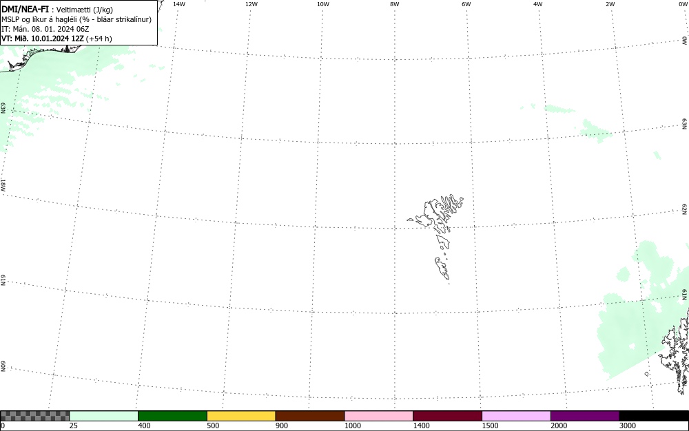Click the brown 900–1000 legend swatch
Image resolution: width=689 pixels, height=431 pixels.
(310, 416)
